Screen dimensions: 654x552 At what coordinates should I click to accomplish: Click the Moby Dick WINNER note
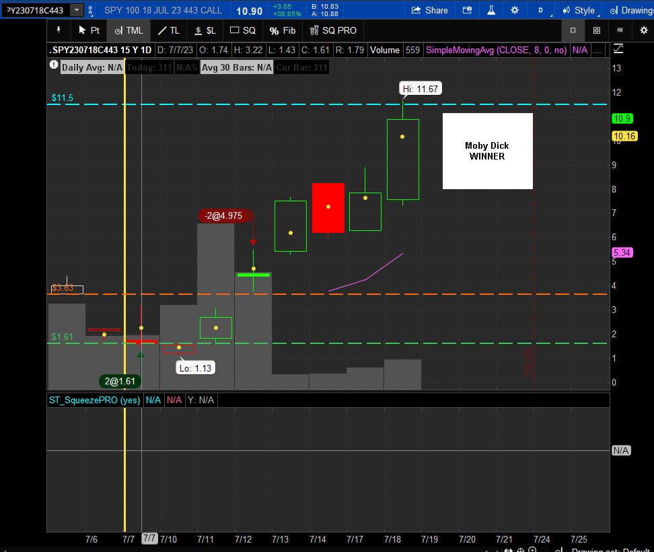click(487, 151)
